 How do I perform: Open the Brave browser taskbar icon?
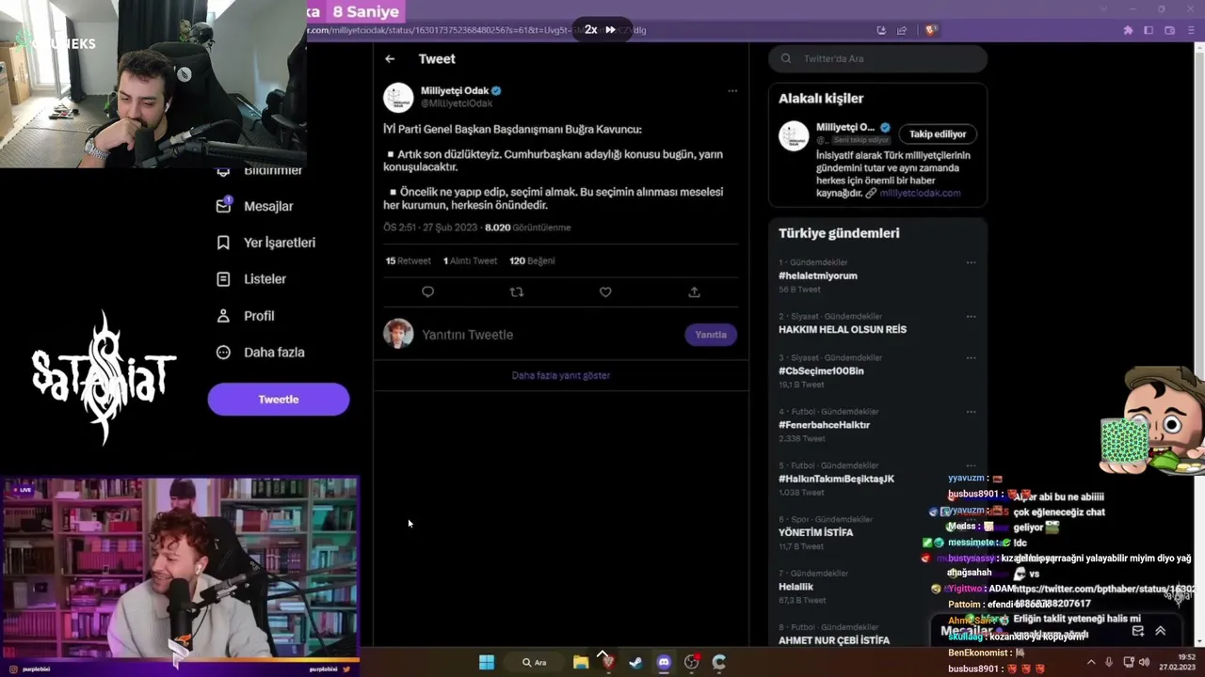tap(608, 662)
